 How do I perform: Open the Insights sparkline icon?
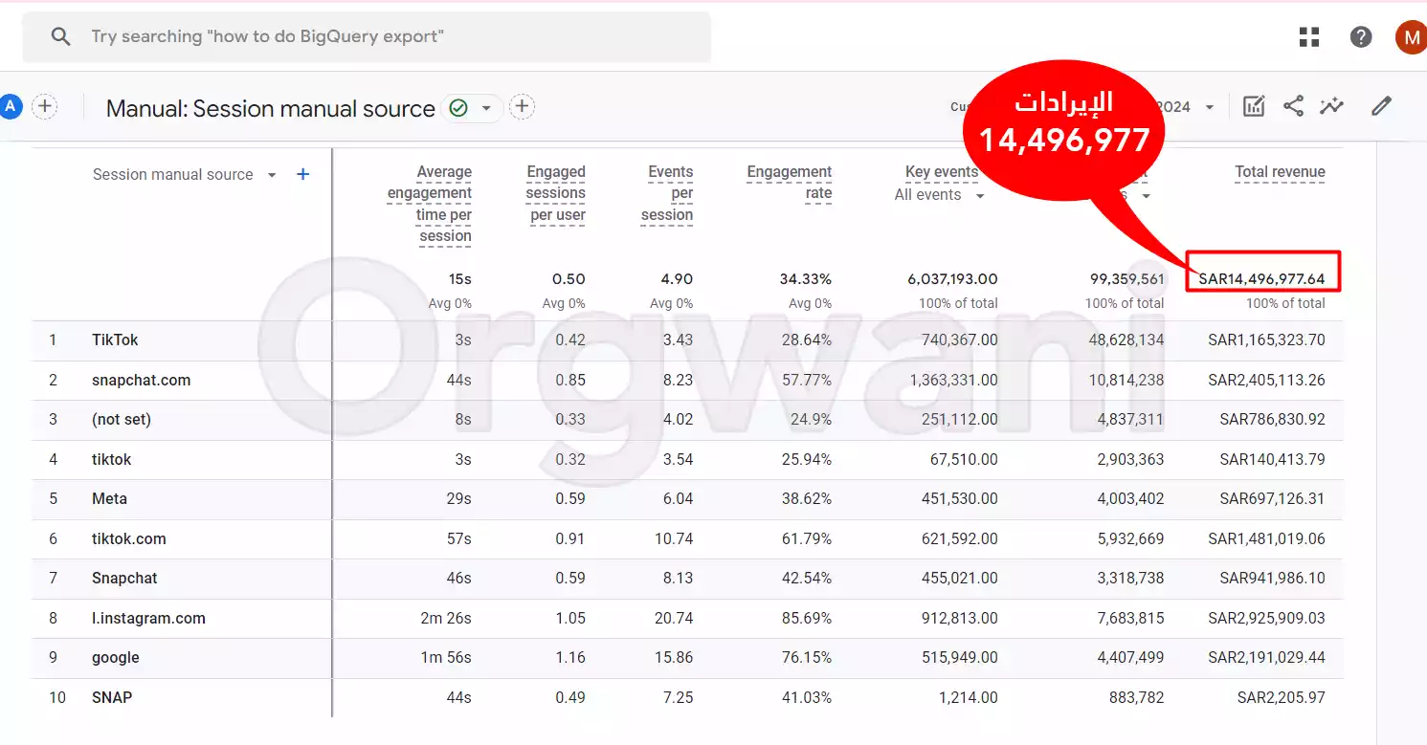[1332, 106]
